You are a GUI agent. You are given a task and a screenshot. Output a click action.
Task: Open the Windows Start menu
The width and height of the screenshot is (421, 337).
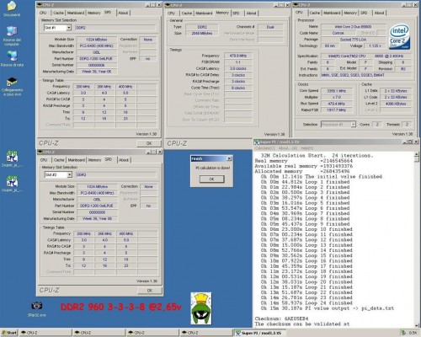click(8, 333)
